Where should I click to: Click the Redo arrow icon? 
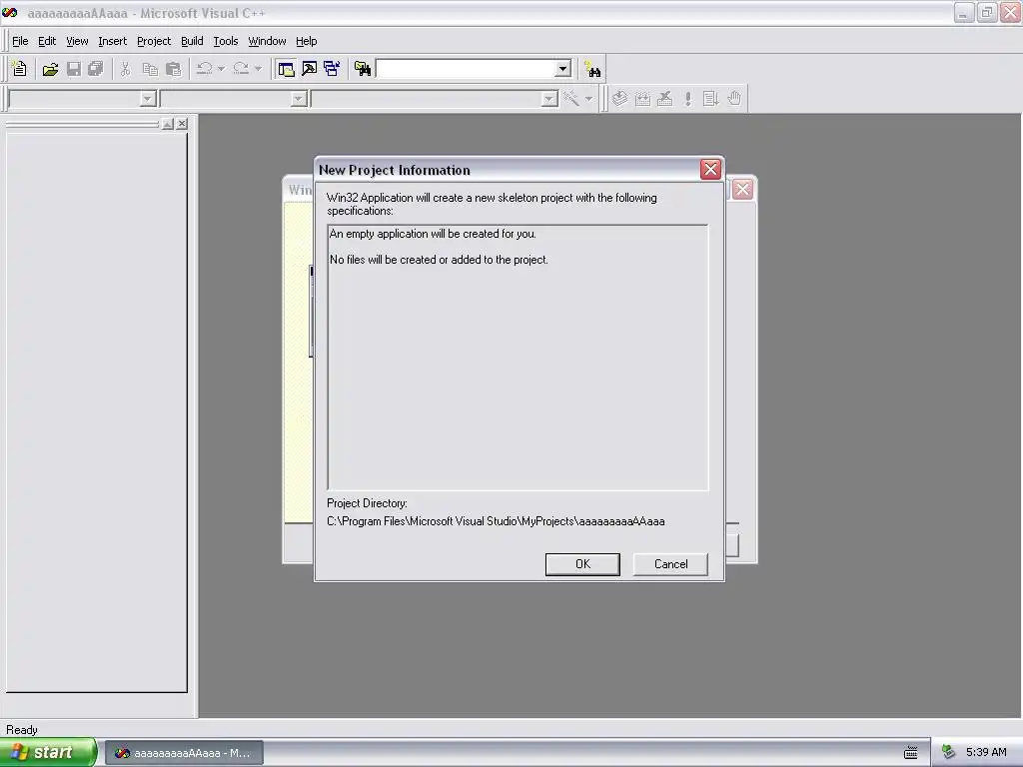[241, 69]
